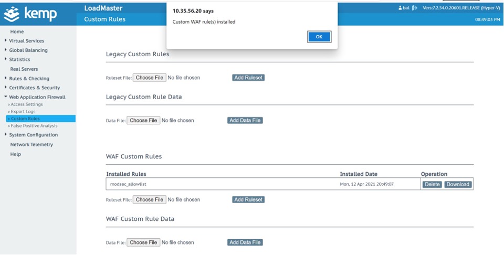Open Real Servers page
The image size is (504, 255).
(x=24, y=69)
